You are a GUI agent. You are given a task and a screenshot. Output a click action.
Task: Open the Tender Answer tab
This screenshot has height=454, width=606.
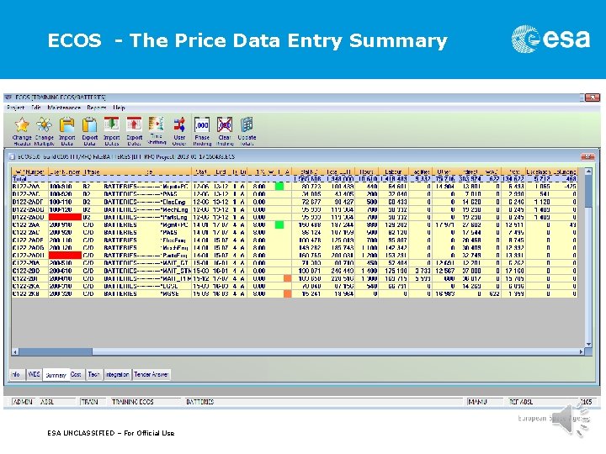(151, 374)
